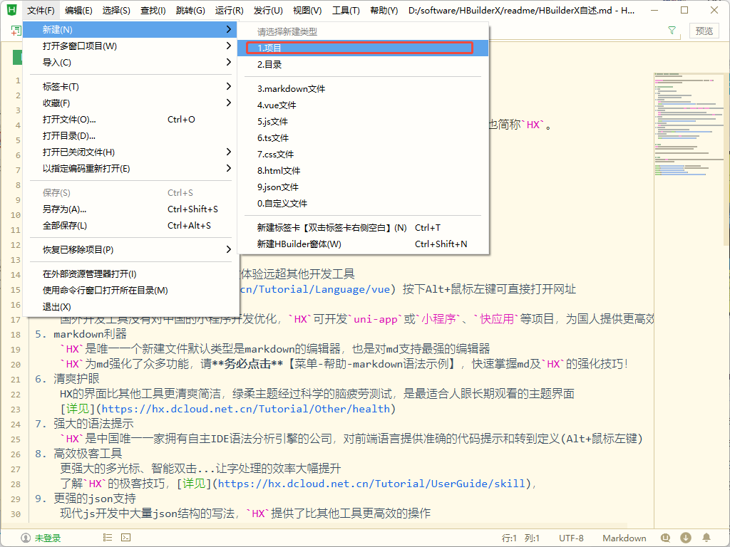This screenshot has height=547, width=730.
Task: Expand 打开多窗口项目(W) submenu
Action: click(228, 46)
